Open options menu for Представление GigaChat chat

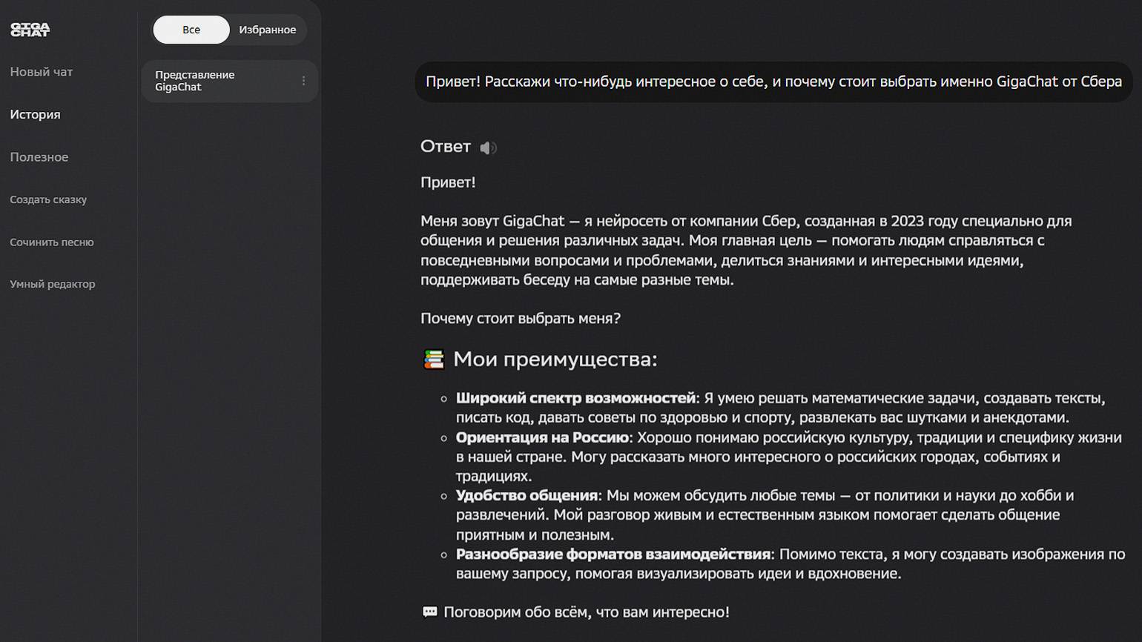[x=303, y=81]
